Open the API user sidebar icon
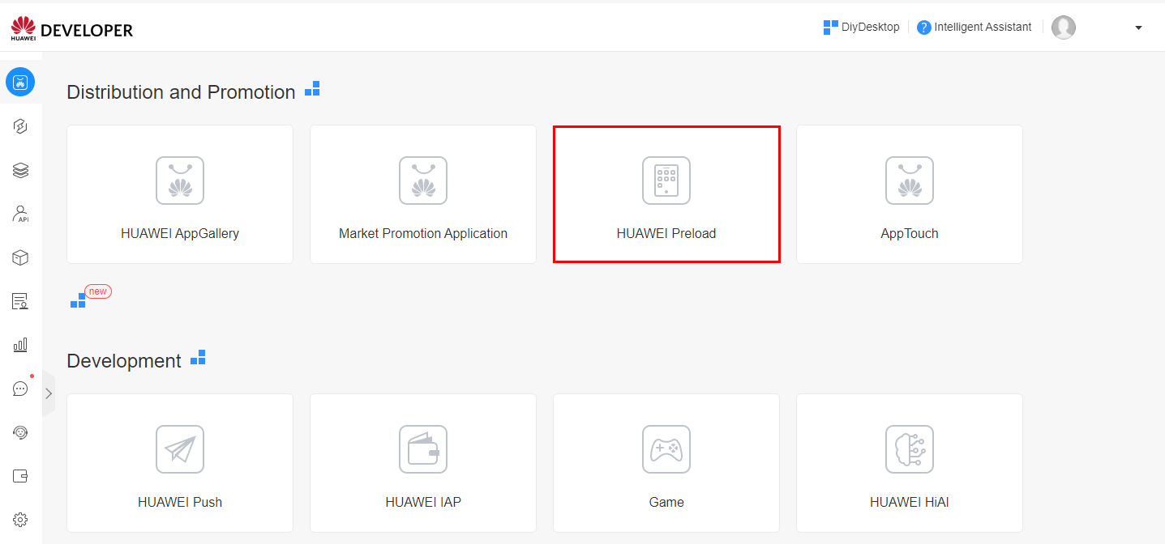The height and width of the screenshot is (544, 1165). [x=21, y=214]
